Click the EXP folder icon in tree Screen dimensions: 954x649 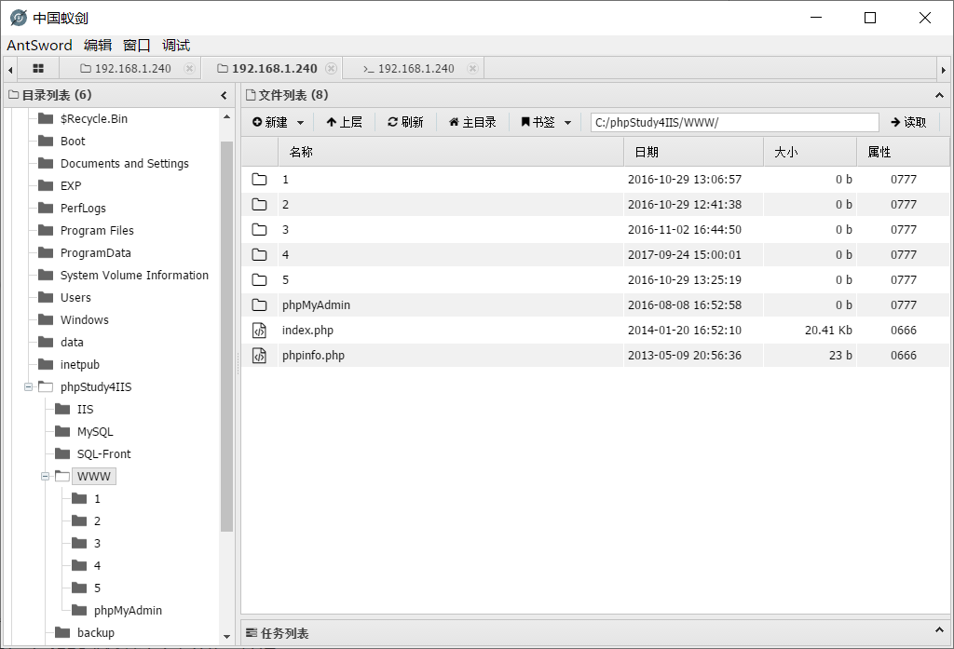point(46,185)
